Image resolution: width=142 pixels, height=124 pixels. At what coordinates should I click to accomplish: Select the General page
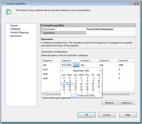[x=14, y=25]
